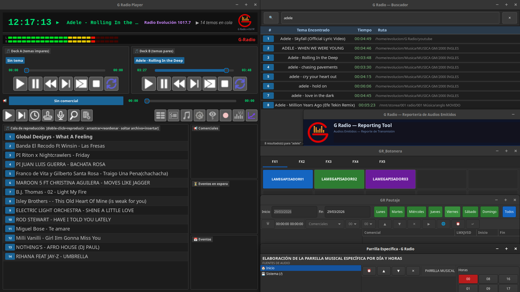Toggle the Sábado day button
The image size is (520, 292).
(x=470, y=212)
